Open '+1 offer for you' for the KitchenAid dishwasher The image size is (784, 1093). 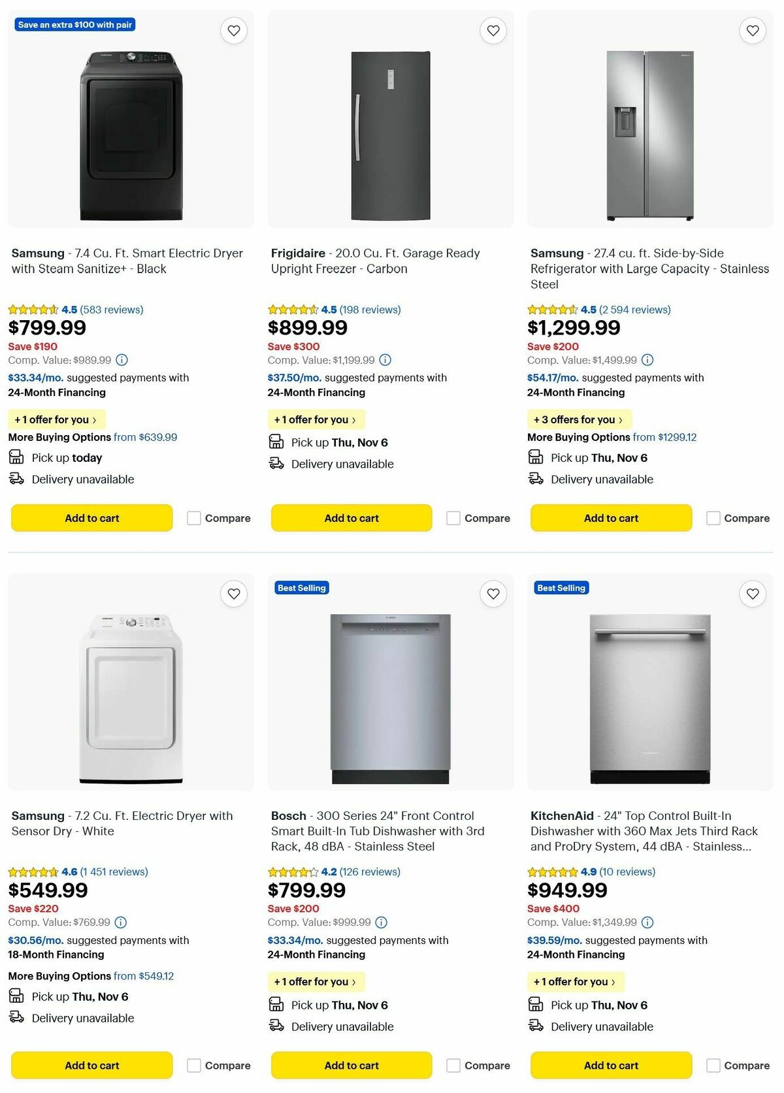coord(575,981)
